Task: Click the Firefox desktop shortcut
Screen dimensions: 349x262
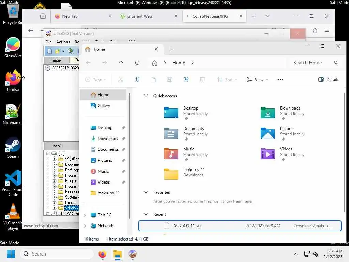Action: click(x=13, y=81)
